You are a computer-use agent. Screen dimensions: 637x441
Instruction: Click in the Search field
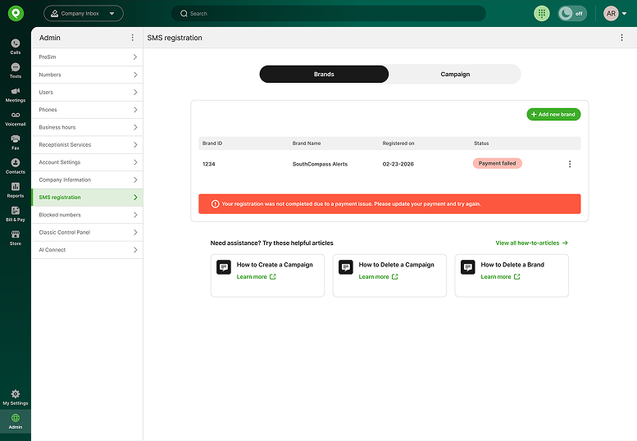click(328, 14)
